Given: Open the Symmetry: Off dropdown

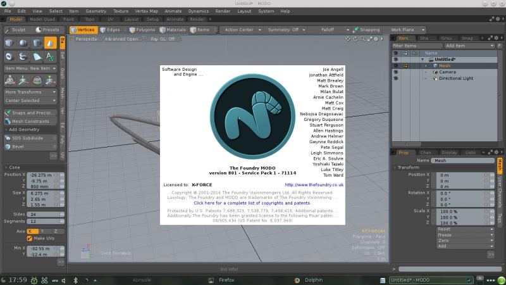Looking at the screenshot, I should coord(286,30).
